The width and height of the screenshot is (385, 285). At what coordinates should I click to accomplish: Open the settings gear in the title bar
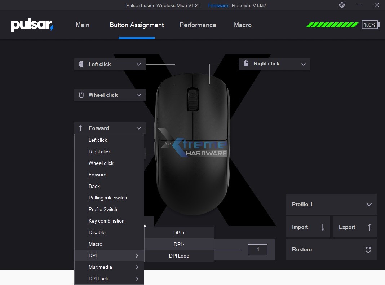tap(341, 5)
